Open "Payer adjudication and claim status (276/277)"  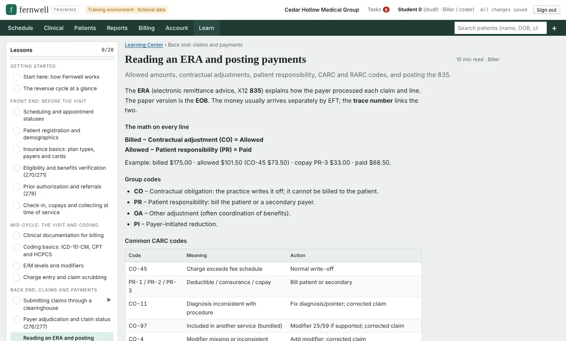click(67, 323)
